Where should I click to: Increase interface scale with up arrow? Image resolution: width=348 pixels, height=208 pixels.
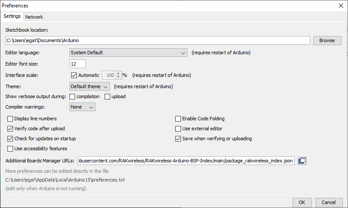click(118, 73)
